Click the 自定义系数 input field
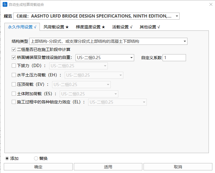This screenshot has height=173, width=215. point(174,58)
